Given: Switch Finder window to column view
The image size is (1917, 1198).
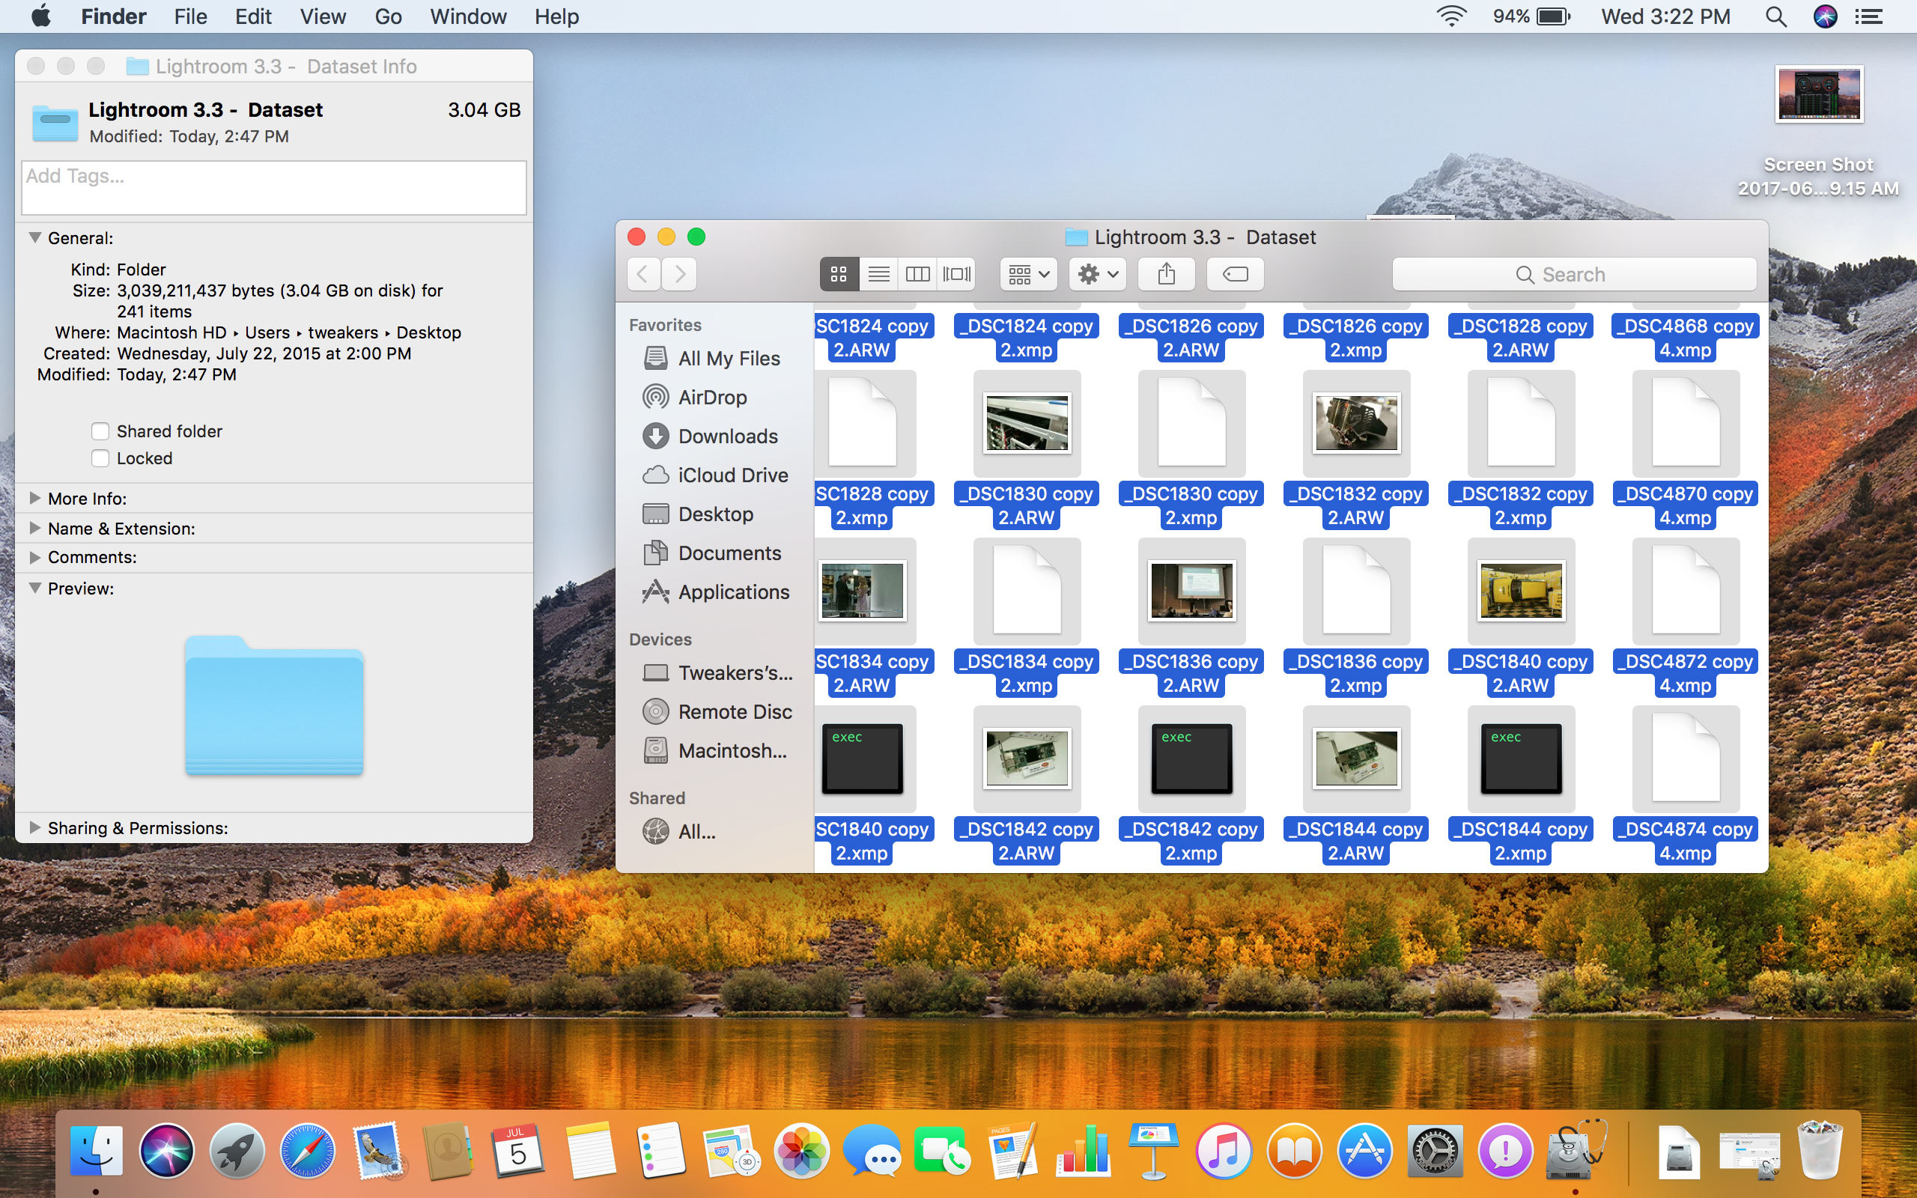Looking at the screenshot, I should click(x=917, y=274).
